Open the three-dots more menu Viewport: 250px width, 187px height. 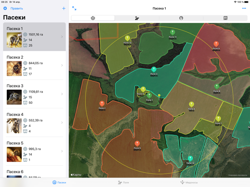tap(244, 8)
